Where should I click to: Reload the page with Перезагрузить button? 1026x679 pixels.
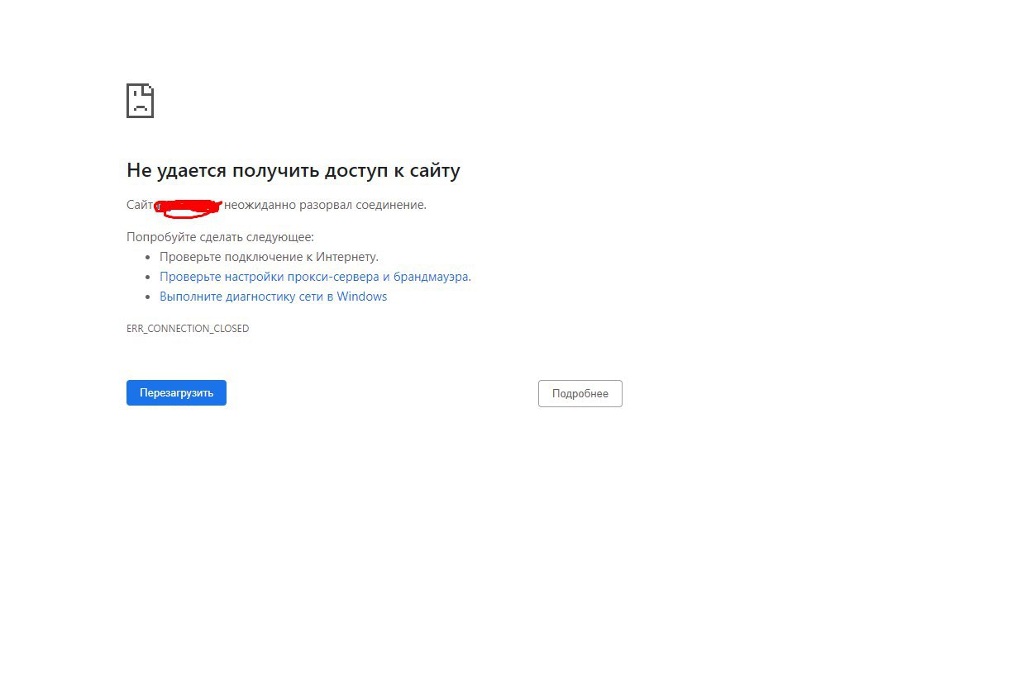(176, 393)
